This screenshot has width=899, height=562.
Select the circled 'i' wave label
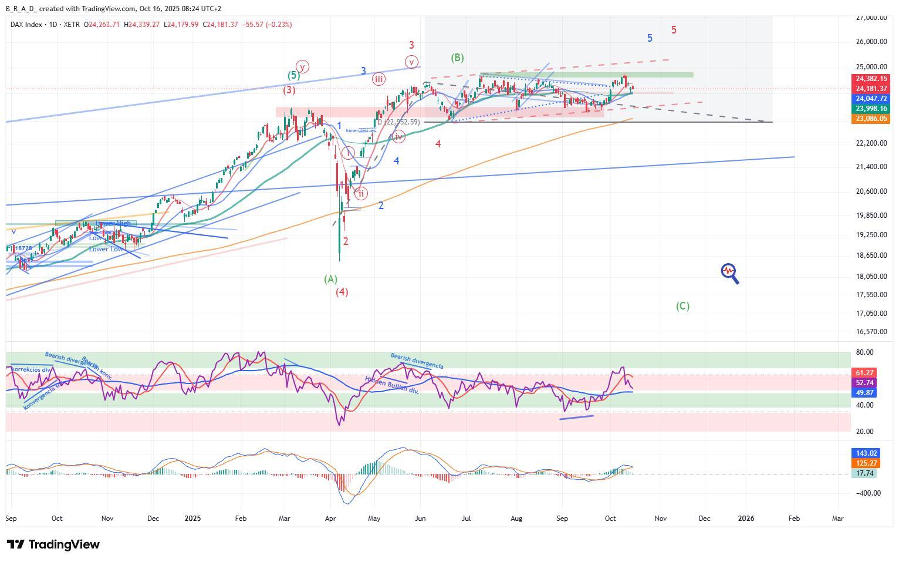click(x=349, y=153)
